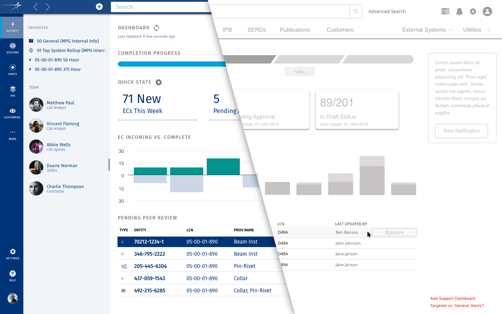Switch to the SERDs tab
Screen dimensions: 502x314
click(x=257, y=30)
